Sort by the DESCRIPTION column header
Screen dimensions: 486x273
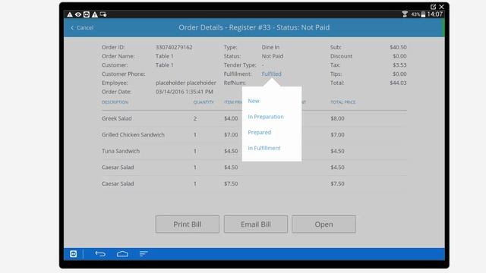coord(115,102)
